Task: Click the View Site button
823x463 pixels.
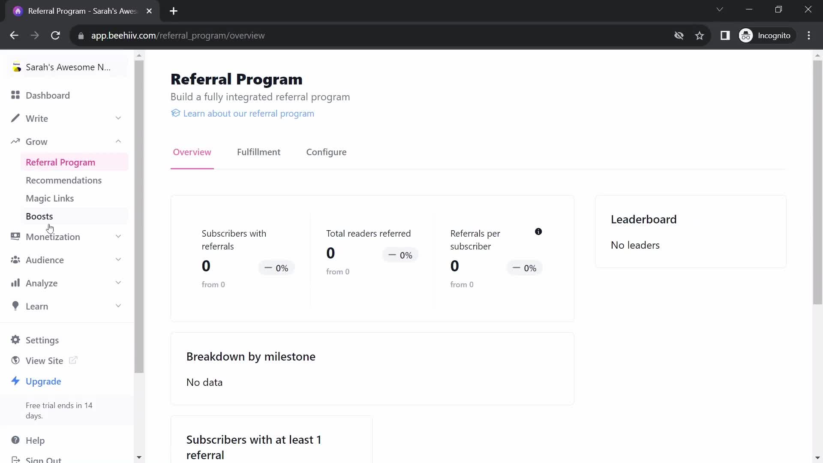Action: tap(45, 361)
